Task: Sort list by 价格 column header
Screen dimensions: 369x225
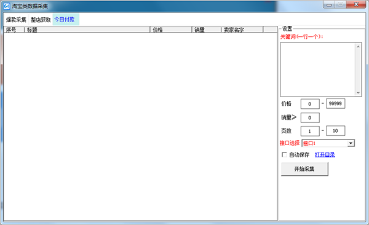Action: click(x=171, y=30)
